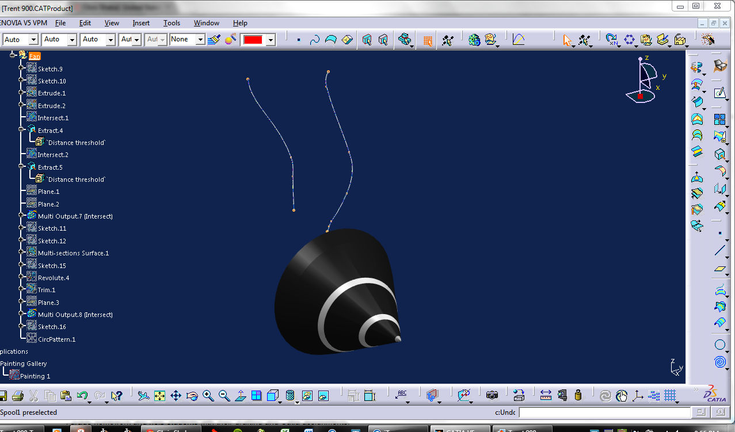This screenshot has height=432, width=735.
Task: Click the Undo arrow icon
Action: point(82,396)
